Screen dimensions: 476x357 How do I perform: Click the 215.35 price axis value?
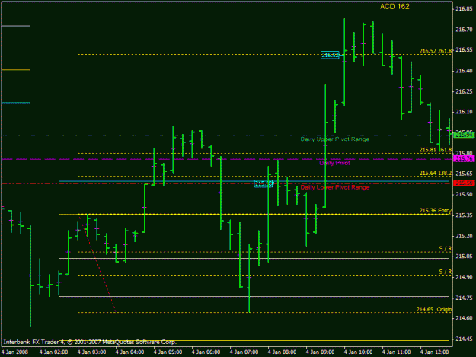click(x=464, y=215)
